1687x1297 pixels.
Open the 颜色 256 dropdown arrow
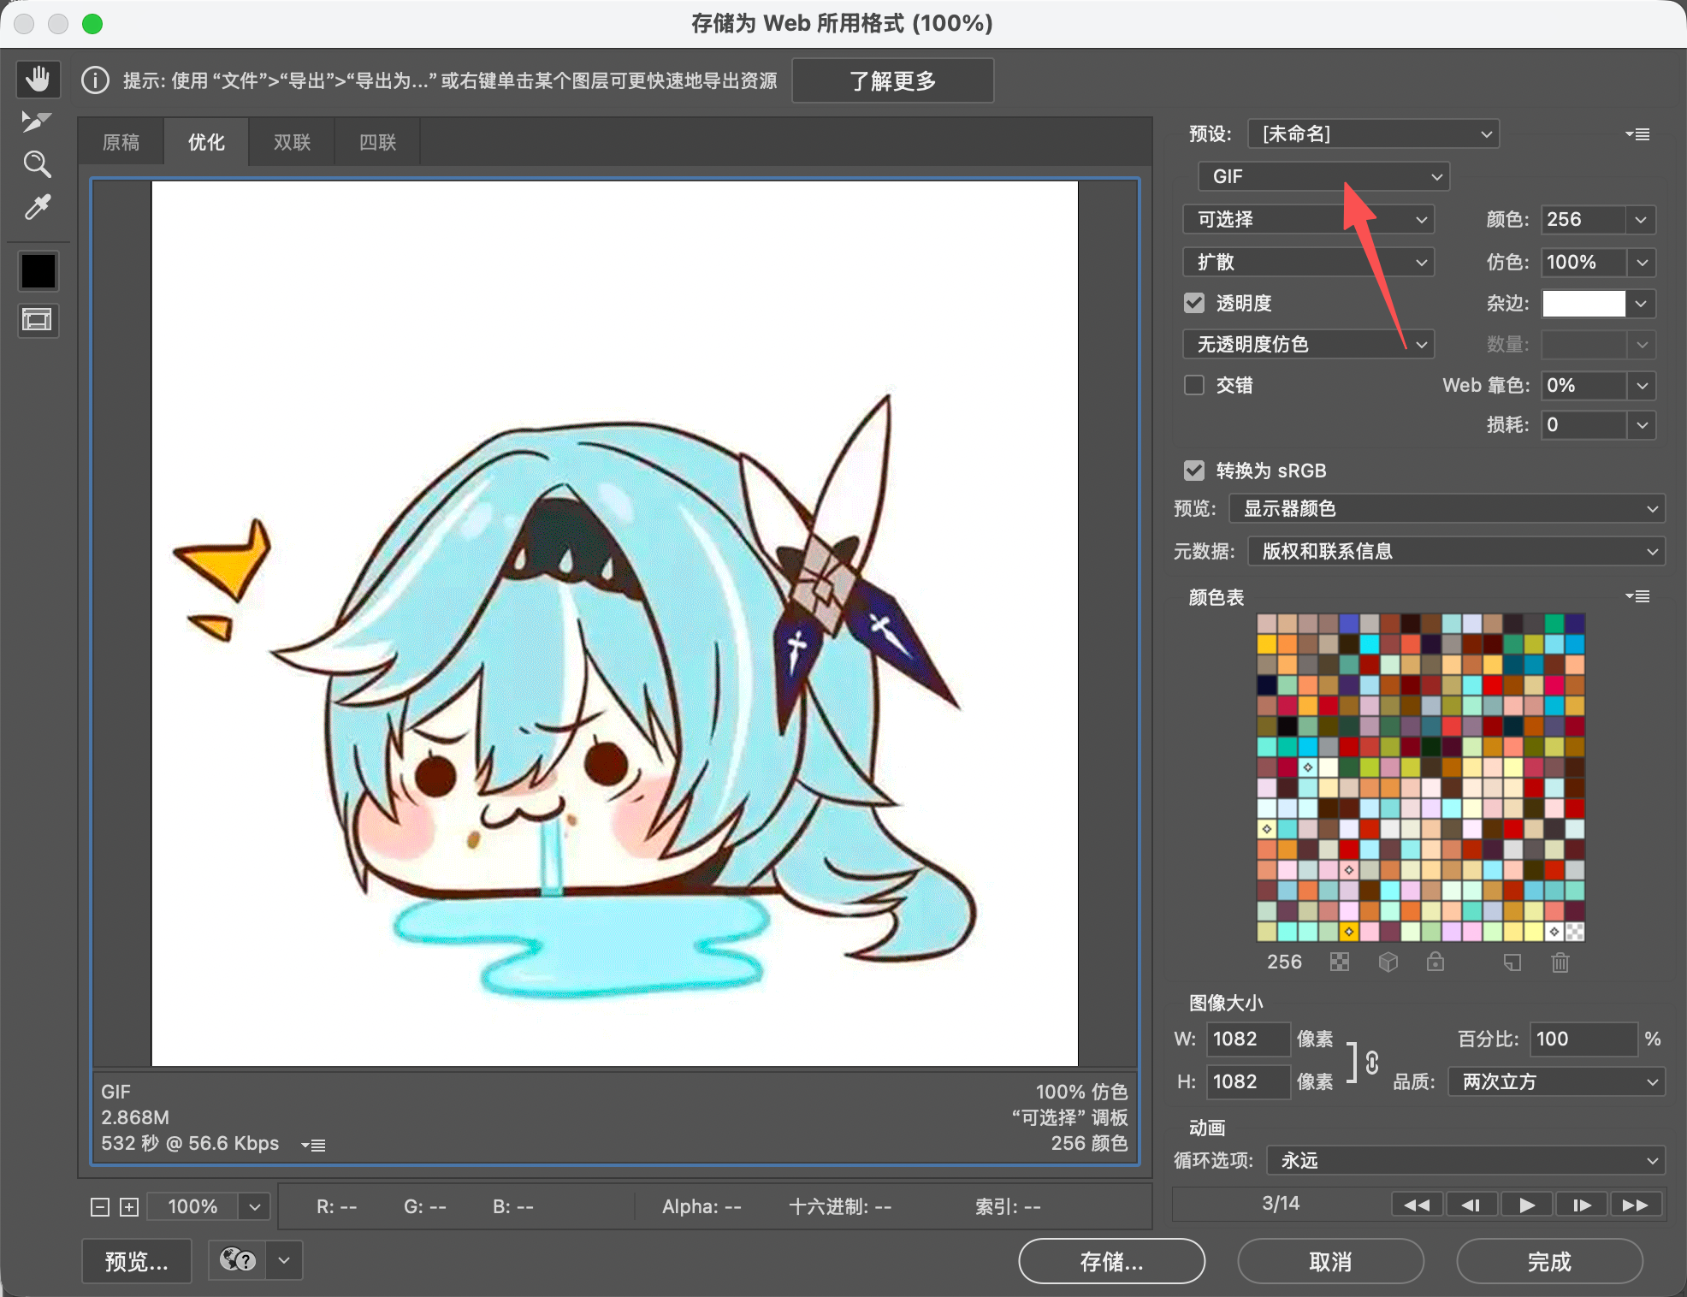[1641, 219]
